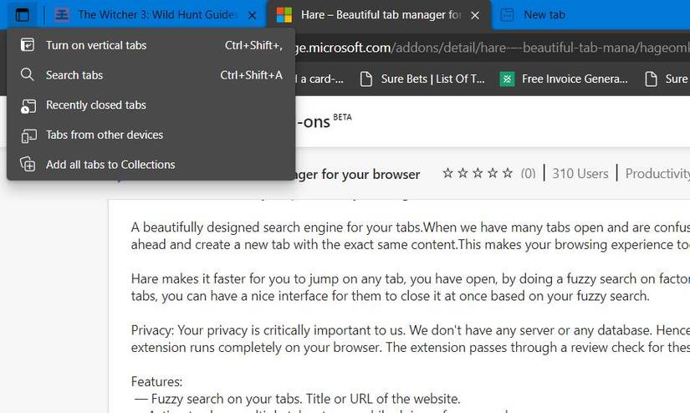Click the first rating star
Viewport: 690px width, 413px height.
(x=448, y=174)
